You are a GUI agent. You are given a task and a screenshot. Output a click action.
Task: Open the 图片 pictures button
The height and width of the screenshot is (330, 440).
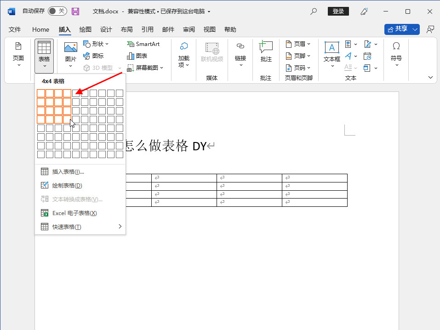pos(70,55)
